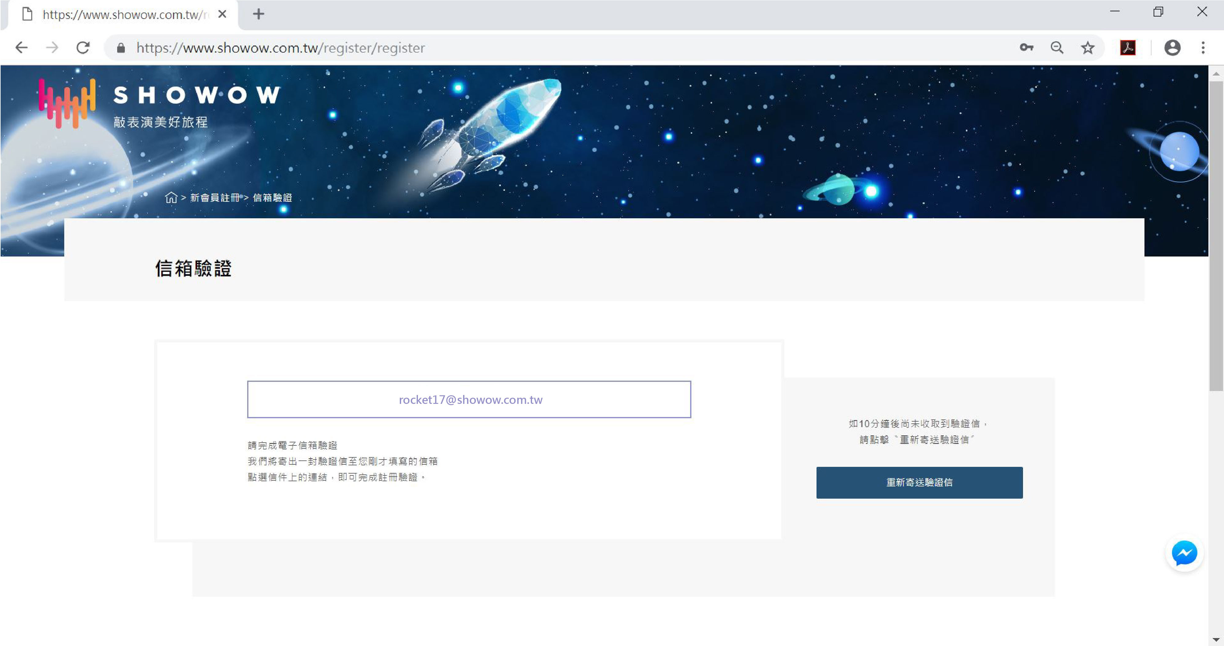Reload the current page
The image size is (1224, 646).
[x=83, y=47]
